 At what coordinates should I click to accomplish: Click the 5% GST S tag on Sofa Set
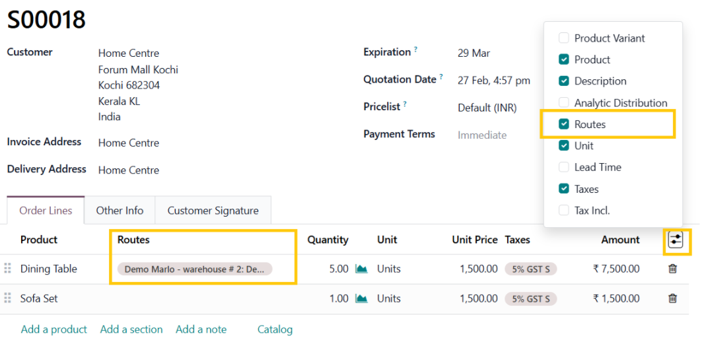click(x=530, y=298)
